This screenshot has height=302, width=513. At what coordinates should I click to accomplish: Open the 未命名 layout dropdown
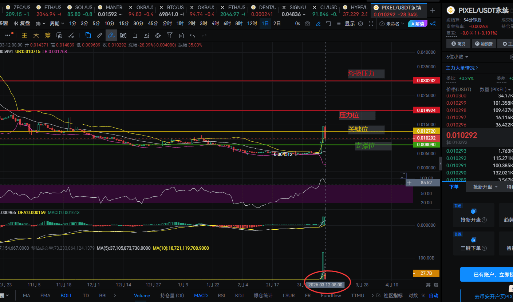coord(392,24)
